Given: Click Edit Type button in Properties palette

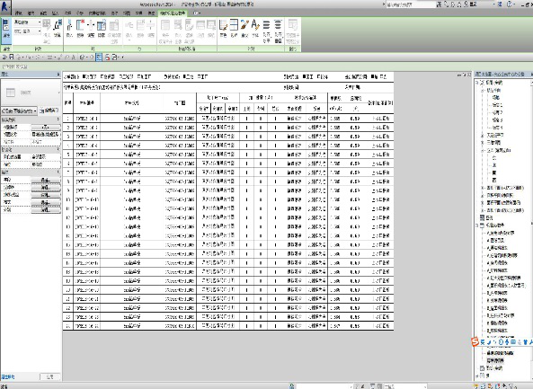Looking at the screenshot, I should click(x=49, y=111).
